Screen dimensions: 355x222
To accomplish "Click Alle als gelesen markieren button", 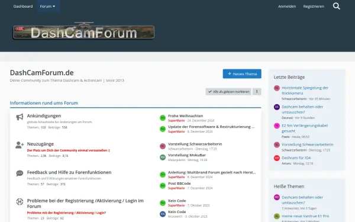I will point(228,92).
